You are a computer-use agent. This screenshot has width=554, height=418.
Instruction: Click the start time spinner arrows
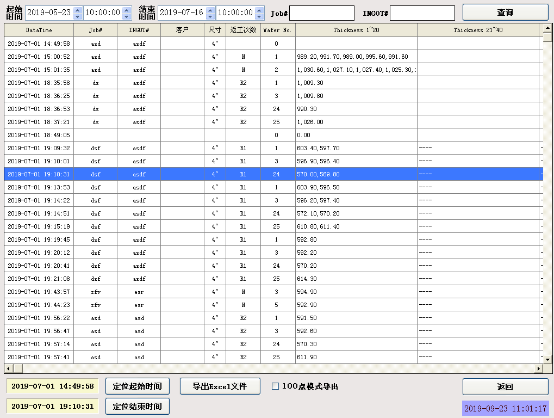[x=127, y=13]
